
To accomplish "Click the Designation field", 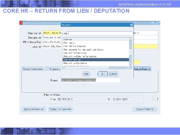I will 52,37.
